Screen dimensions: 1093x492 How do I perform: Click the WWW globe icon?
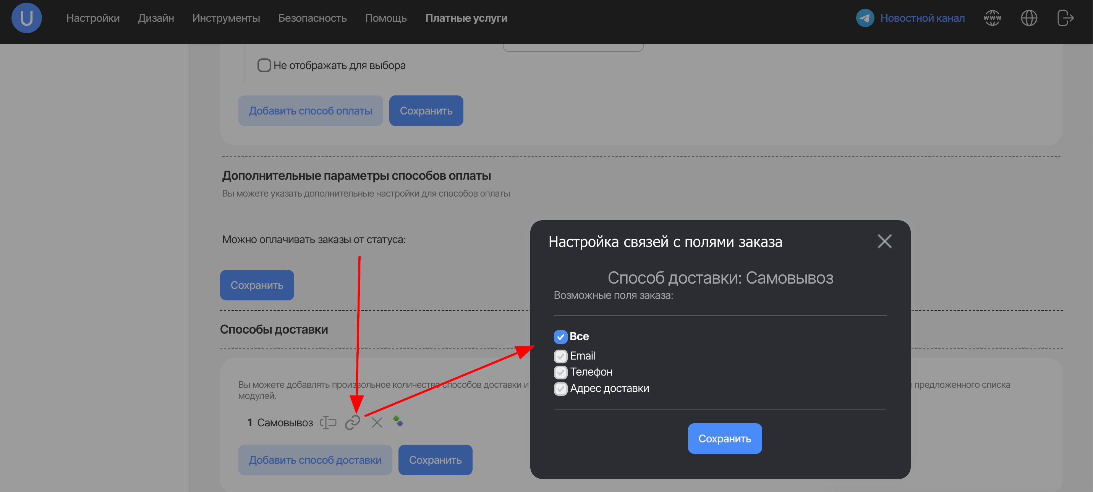pos(992,18)
